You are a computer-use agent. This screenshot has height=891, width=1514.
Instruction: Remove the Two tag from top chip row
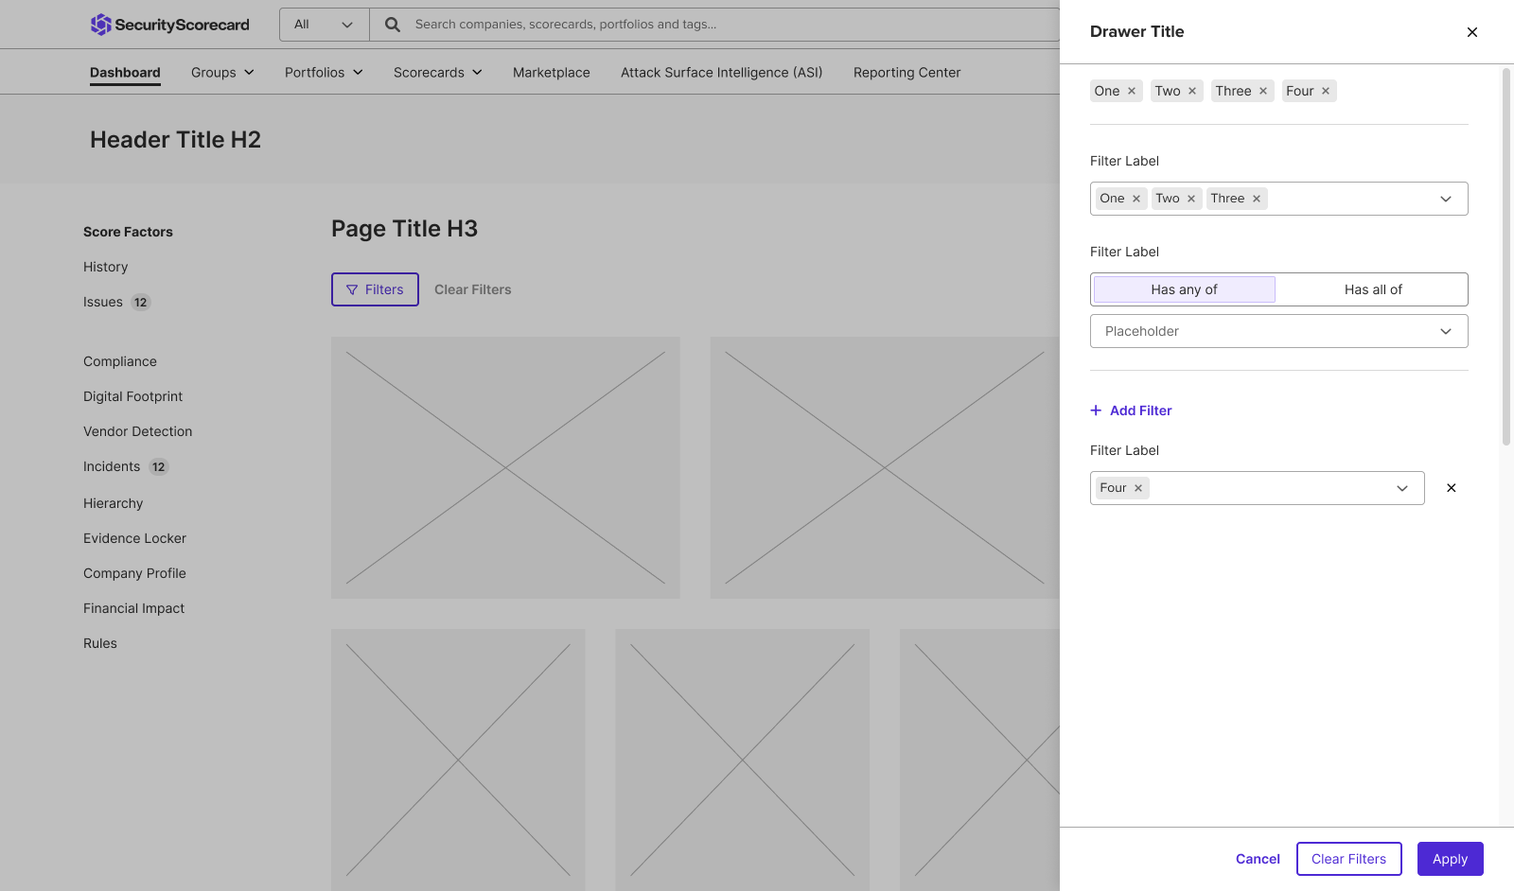[x=1192, y=91]
